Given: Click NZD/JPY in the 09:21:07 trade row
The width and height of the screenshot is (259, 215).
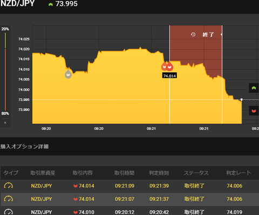Looking at the screenshot, I should 42,199.
